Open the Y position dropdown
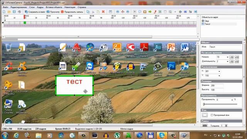Screen dimensions: 247x139 [219, 76]
